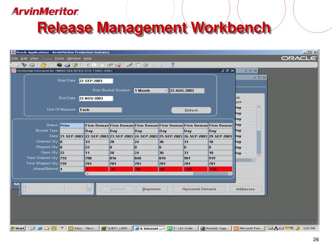Image resolution: width=332 pixels, height=249 pixels.
Task: Click the Translations globe toolbar icon
Action: (x=146, y=65)
